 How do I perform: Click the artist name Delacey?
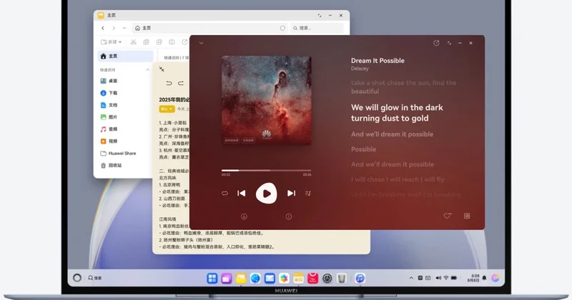click(360, 69)
